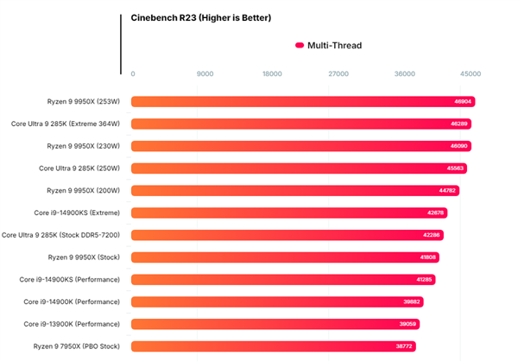Click the Core i9-14900K (Performance) bar
Screen dimensions: 518x362
(277, 302)
